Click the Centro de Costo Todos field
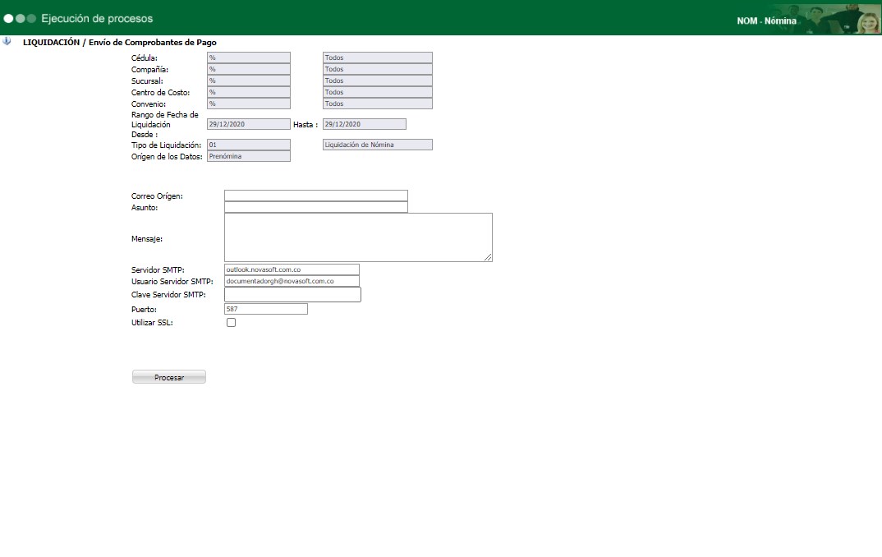Image resolution: width=882 pixels, height=557 pixels. click(x=378, y=92)
